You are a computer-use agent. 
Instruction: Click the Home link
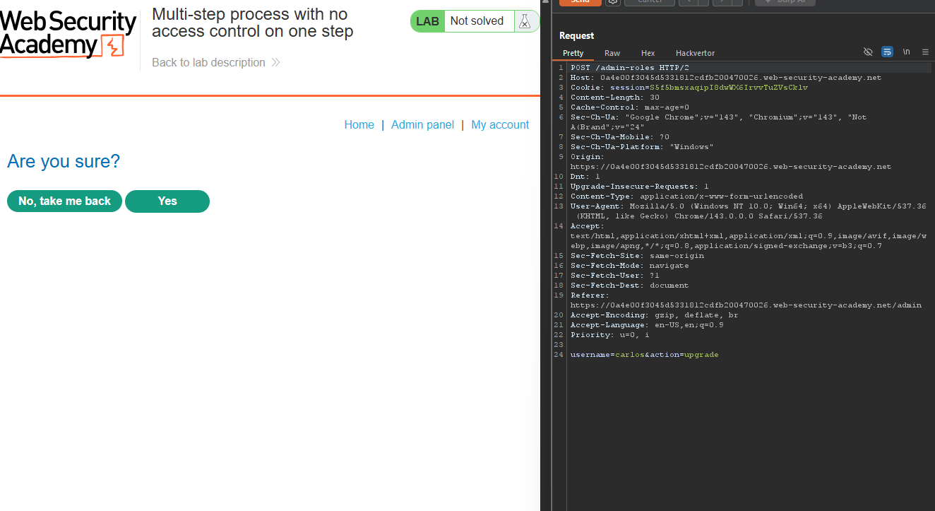359,124
